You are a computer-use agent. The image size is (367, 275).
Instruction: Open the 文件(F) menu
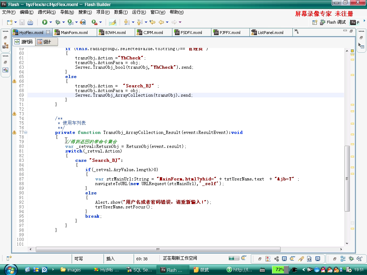(x=9, y=12)
